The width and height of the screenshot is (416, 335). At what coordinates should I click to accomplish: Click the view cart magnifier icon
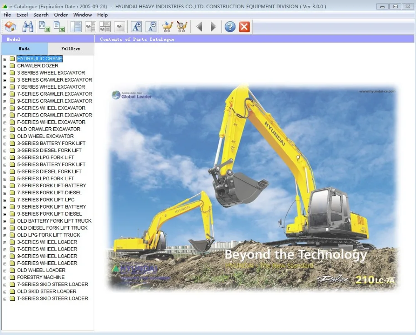[x=182, y=27]
